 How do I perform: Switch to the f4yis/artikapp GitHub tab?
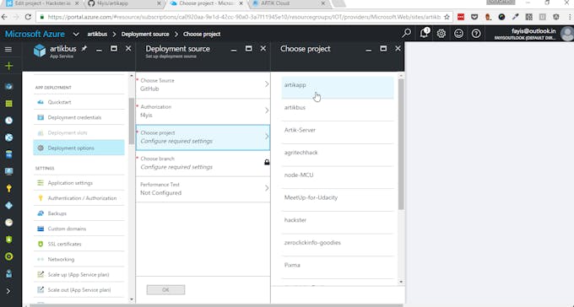click(x=124, y=3)
